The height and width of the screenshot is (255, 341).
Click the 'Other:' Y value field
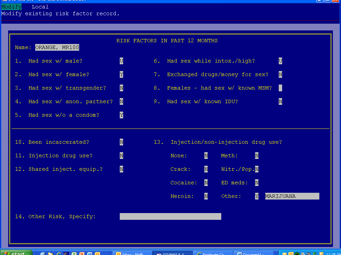coord(257,196)
